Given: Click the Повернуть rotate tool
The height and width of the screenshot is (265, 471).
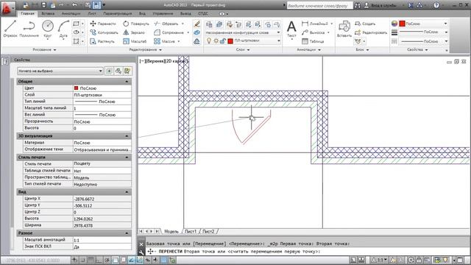Looking at the screenshot, I should coord(135,24).
